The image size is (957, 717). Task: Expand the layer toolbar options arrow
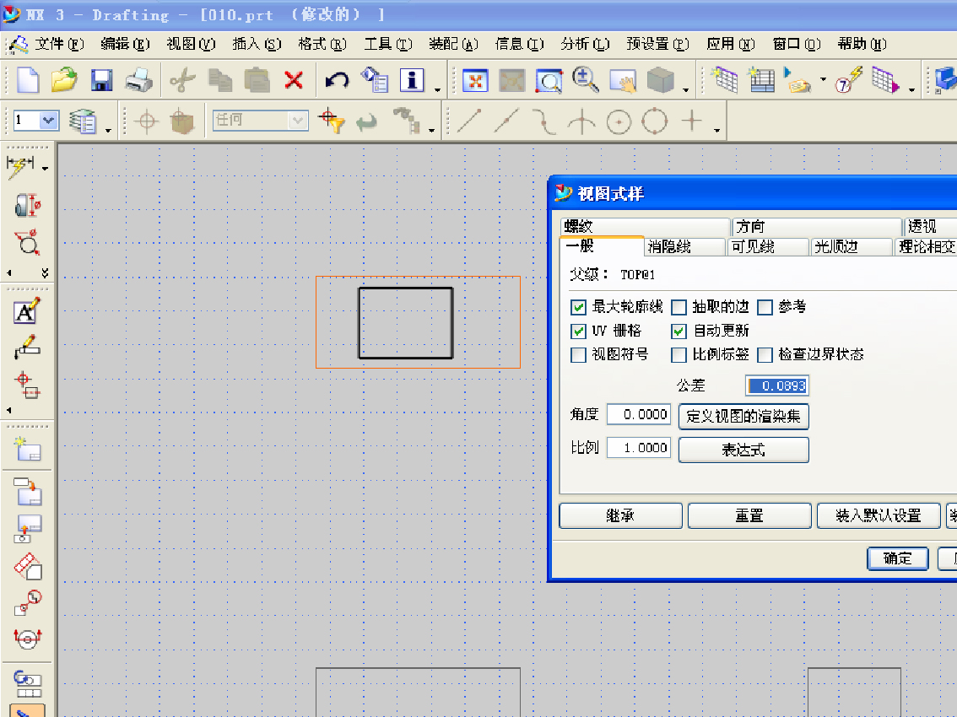108,130
